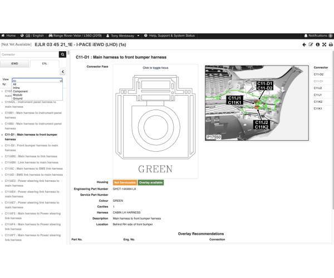The width and height of the screenshot is (334, 278).
Task: Select Component in the View by list
Action: coord(20,91)
